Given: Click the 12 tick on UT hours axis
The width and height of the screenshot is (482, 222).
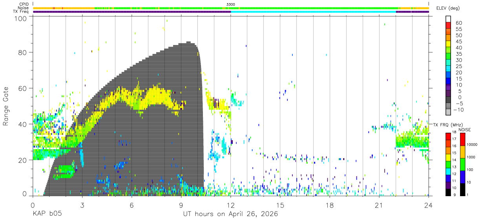Looking at the screenshot, I should (x=231, y=205).
